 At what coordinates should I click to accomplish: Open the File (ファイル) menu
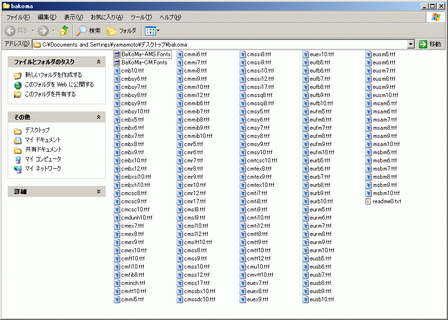[x=18, y=17]
